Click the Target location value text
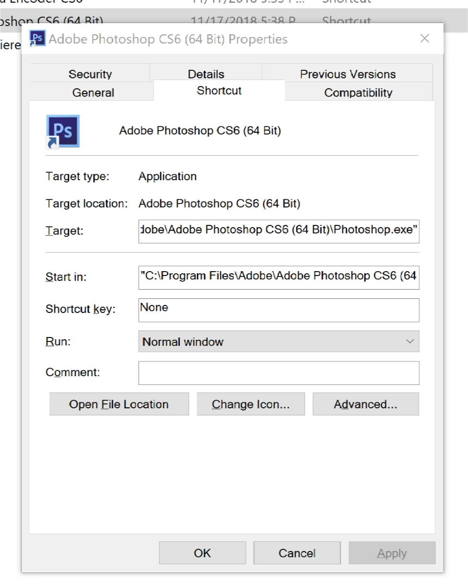Image resolution: width=468 pixels, height=588 pixels. coord(219,203)
